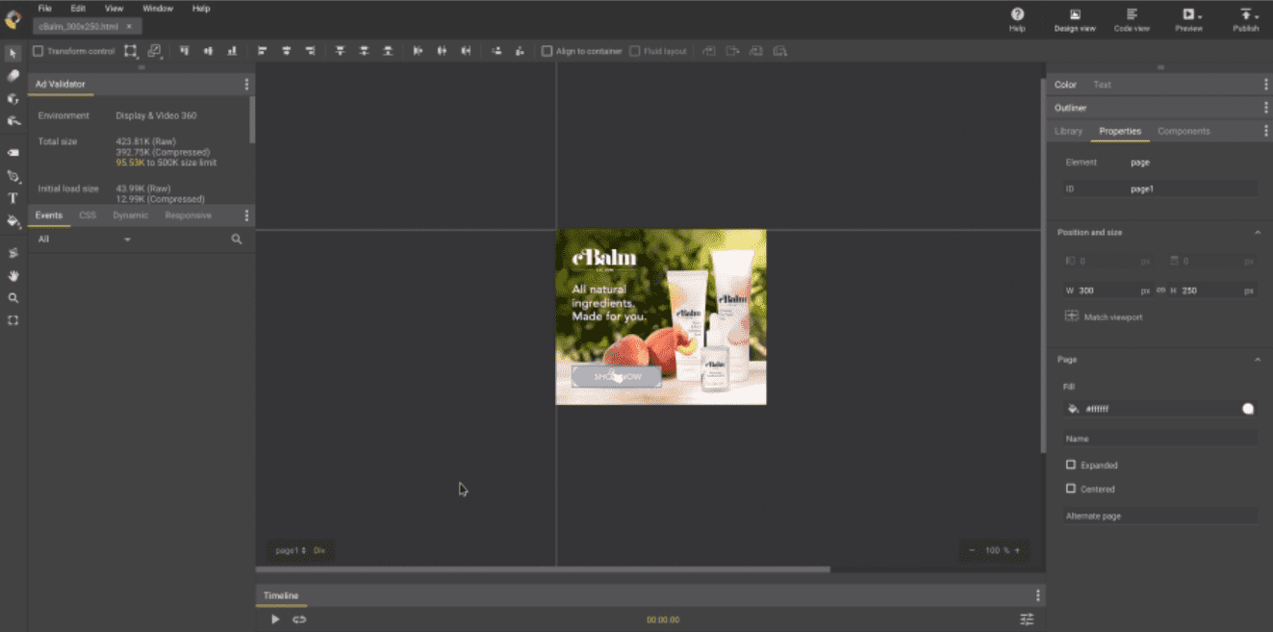
Task: Select the Text tool
Action: coord(13,198)
